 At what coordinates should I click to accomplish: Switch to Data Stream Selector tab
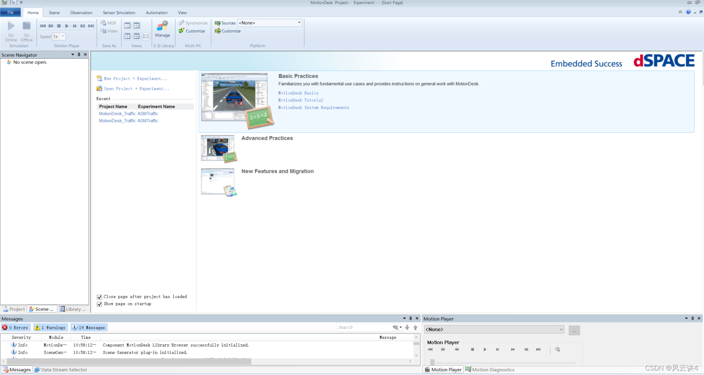61,370
